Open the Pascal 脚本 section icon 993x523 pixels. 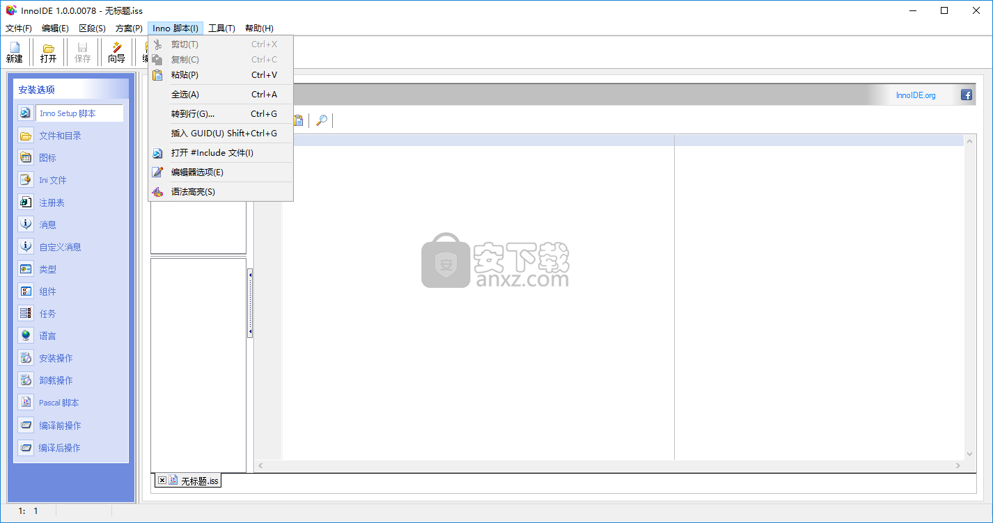[26, 403]
